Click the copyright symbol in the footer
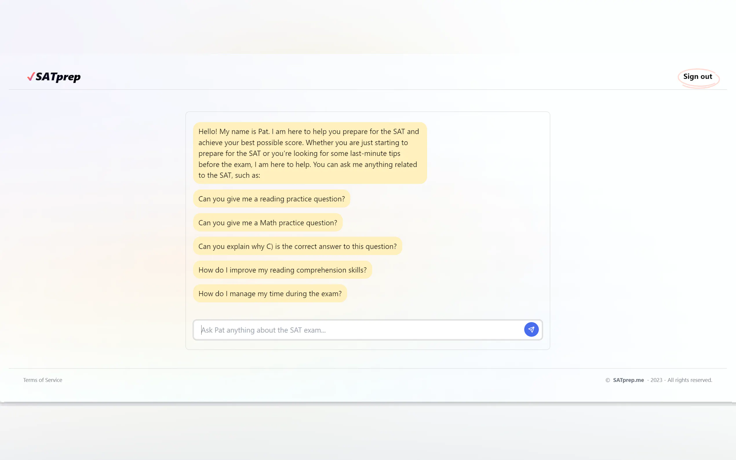The height and width of the screenshot is (460, 736). (x=607, y=380)
